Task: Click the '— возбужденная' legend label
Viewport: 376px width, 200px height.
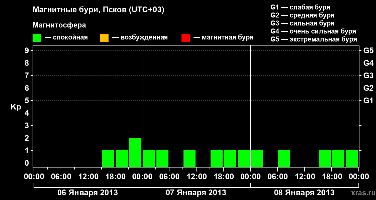Action: tap(140, 38)
